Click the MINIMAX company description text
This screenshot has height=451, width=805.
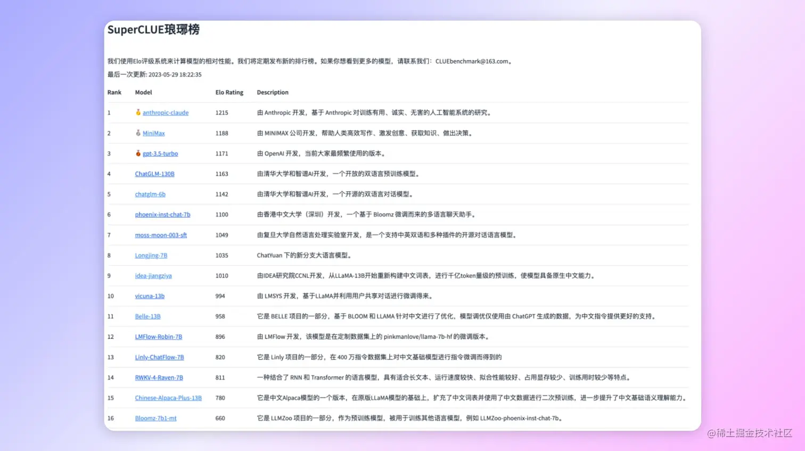pos(365,133)
